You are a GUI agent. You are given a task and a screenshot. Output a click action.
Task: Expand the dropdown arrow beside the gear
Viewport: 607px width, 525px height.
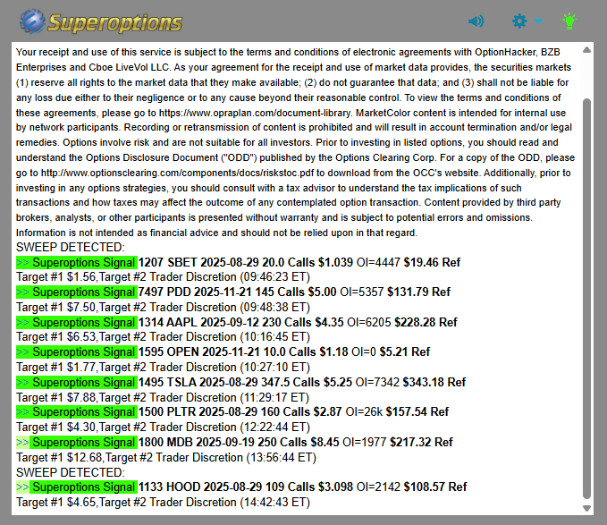pyautogui.click(x=538, y=21)
